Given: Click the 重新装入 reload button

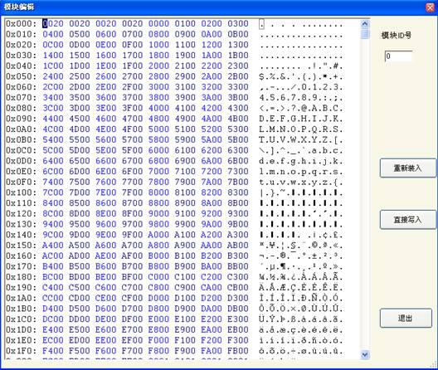Looking at the screenshot, I should pyautogui.click(x=407, y=168).
